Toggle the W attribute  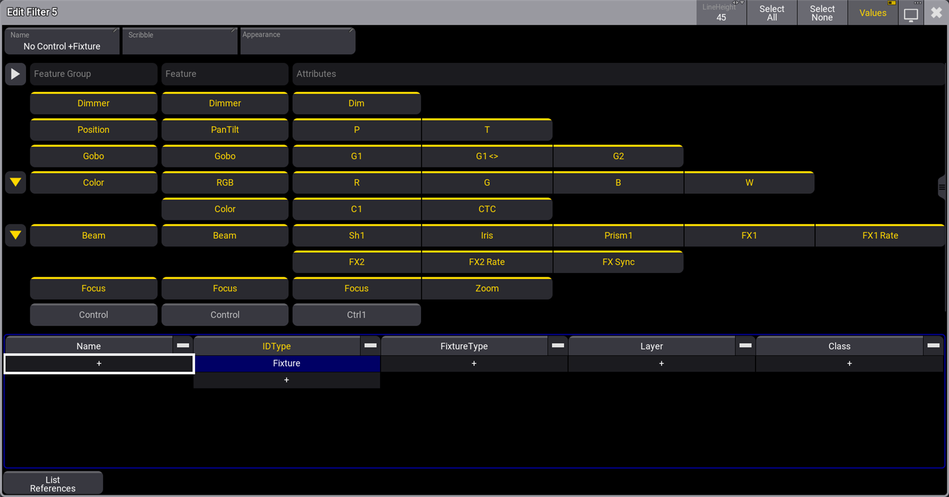click(749, 182)
